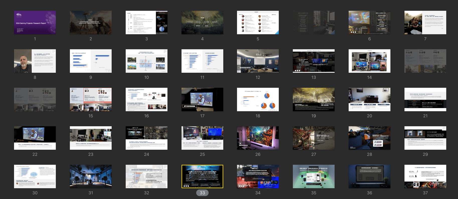This screenshot has width=458, height=199.
Task: Select slide 10 quadrant diagram thumbnail
Action: coord(146,61)
